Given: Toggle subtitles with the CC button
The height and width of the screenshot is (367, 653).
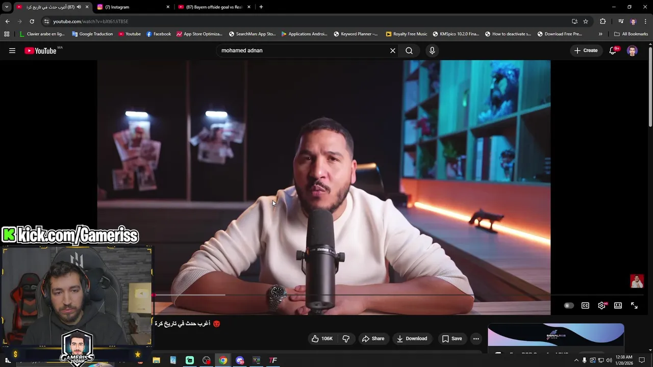Looking at the screenshot, I should coord(586,305).
